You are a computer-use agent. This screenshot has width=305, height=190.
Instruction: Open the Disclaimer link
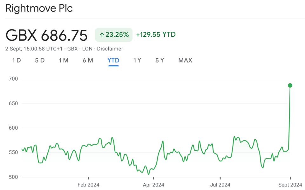(110, 49)
